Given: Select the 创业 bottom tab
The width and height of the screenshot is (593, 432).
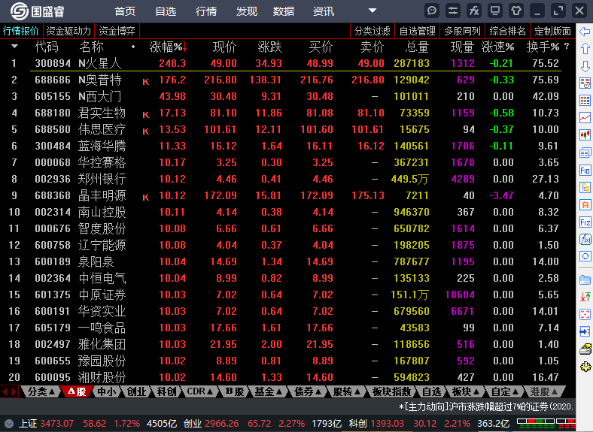Looking at the screenshot, I should coord(136,391).
